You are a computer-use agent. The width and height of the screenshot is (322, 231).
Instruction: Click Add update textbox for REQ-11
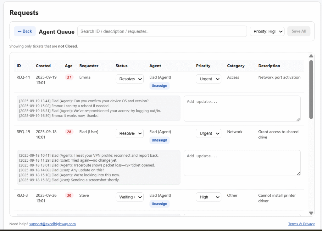tap(242, 108)
